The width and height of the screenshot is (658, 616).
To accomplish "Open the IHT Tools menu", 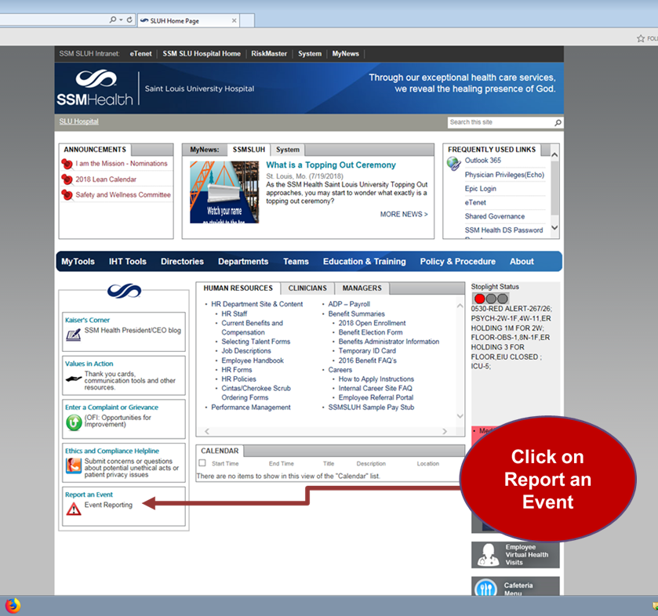I will click(x=128, y=261).
